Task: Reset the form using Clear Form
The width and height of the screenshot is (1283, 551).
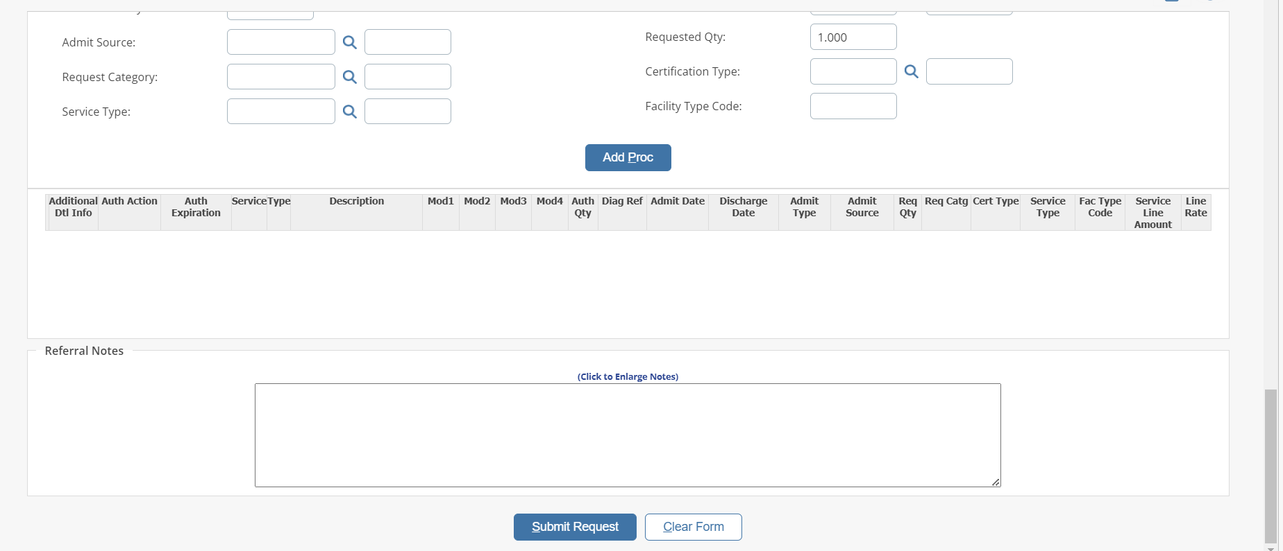Action: [x=693, y=527]
